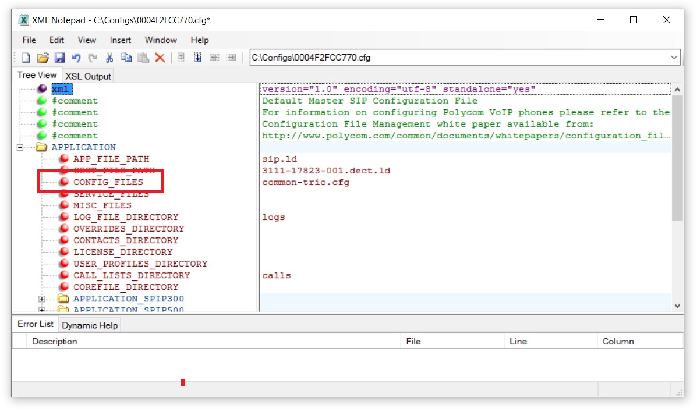Click the Description column header

tap(55, 342)
